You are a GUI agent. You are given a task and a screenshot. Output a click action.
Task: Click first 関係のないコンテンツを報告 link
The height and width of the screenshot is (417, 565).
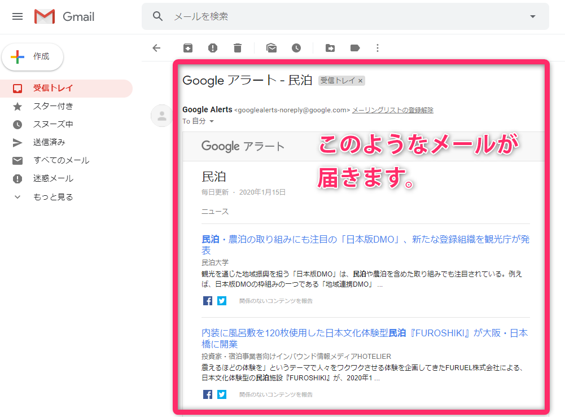[275, 301]
